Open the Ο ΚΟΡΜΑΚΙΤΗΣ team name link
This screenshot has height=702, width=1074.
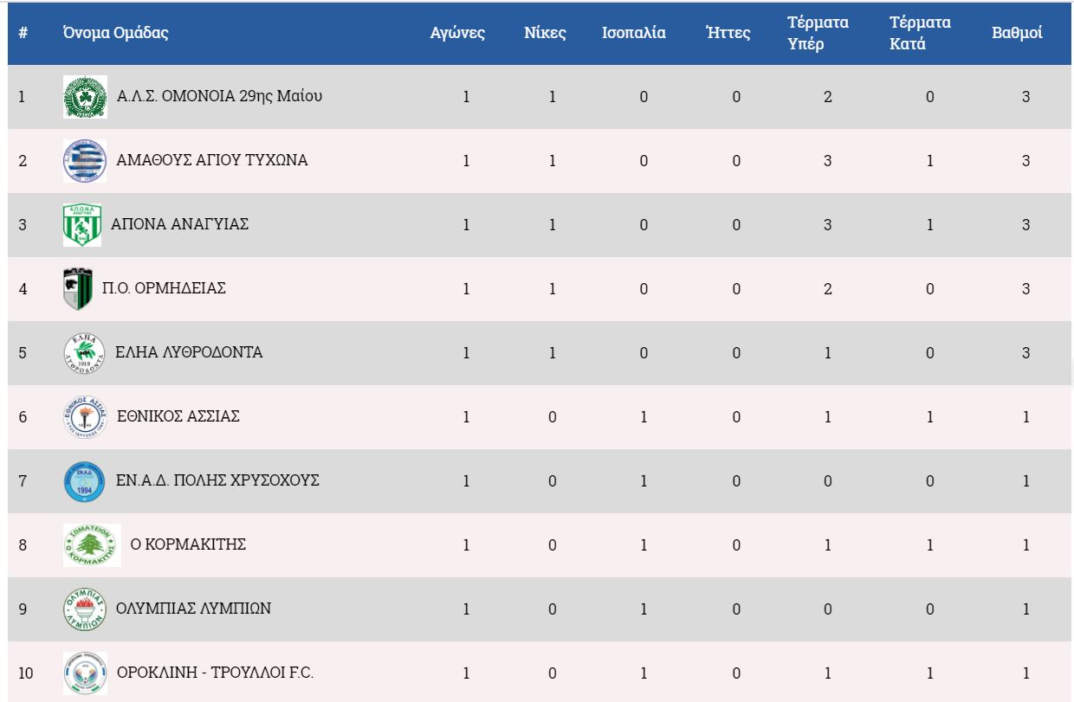[x=188, y=544]
